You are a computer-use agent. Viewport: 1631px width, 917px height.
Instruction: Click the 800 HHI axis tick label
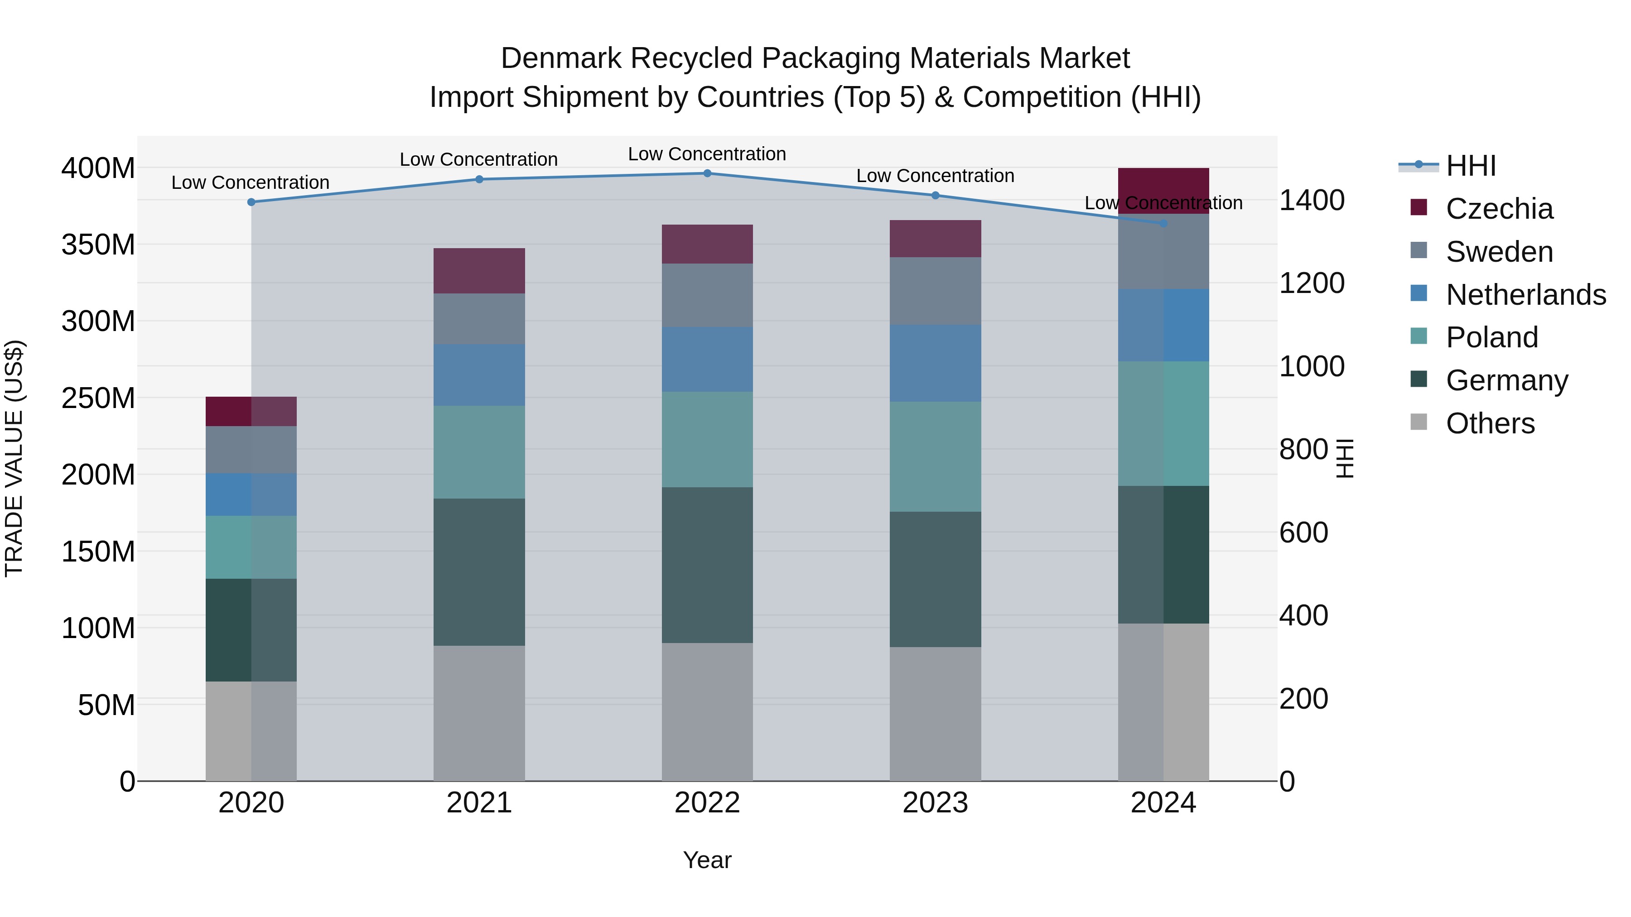[1303, 449]
